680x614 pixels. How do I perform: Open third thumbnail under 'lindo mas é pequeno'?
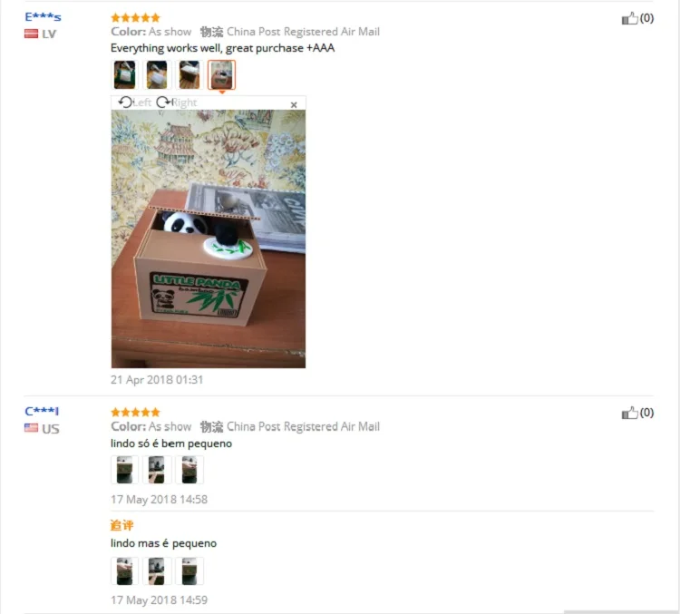coord(189,571)
